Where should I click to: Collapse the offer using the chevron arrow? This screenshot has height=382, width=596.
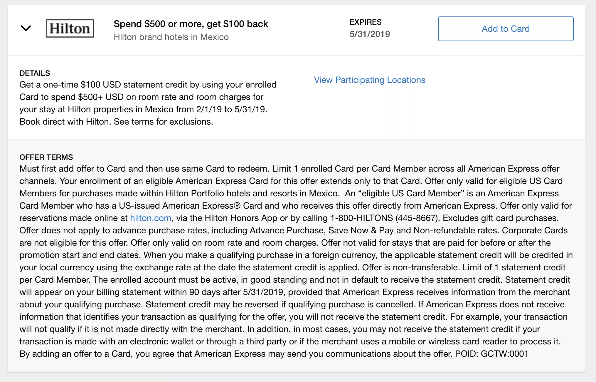tap(26, 28)
